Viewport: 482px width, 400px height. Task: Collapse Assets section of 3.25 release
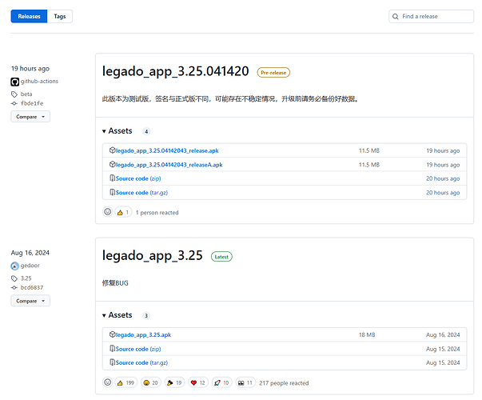point(118,315)
